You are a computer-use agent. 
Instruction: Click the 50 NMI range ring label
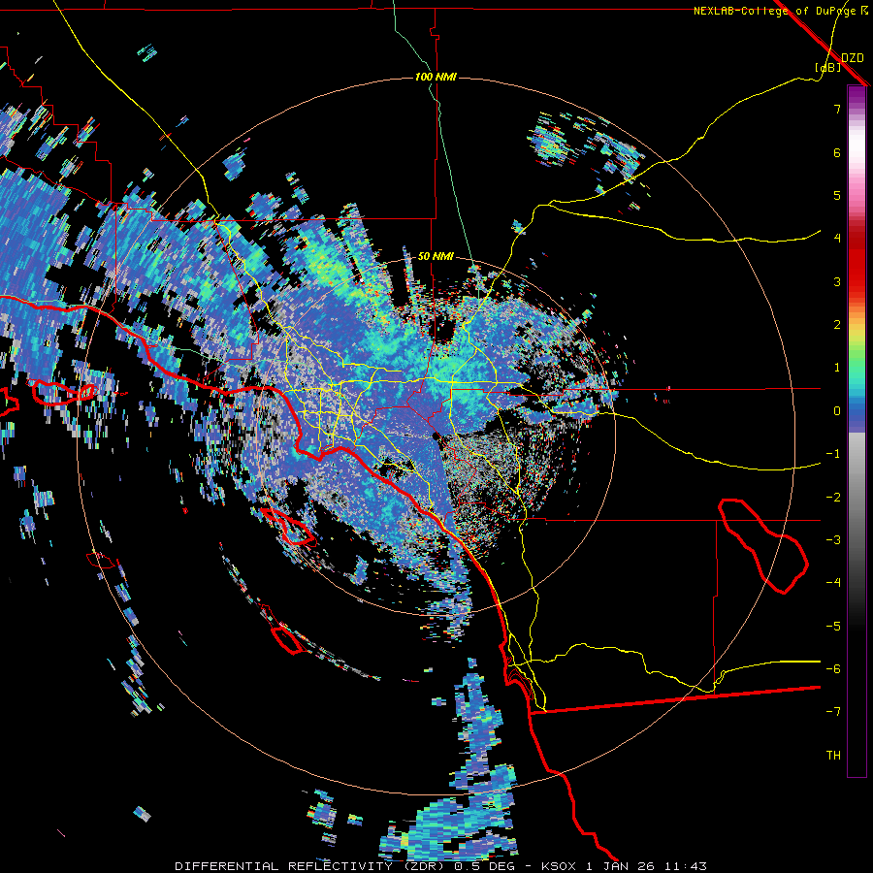click(436, 257)
